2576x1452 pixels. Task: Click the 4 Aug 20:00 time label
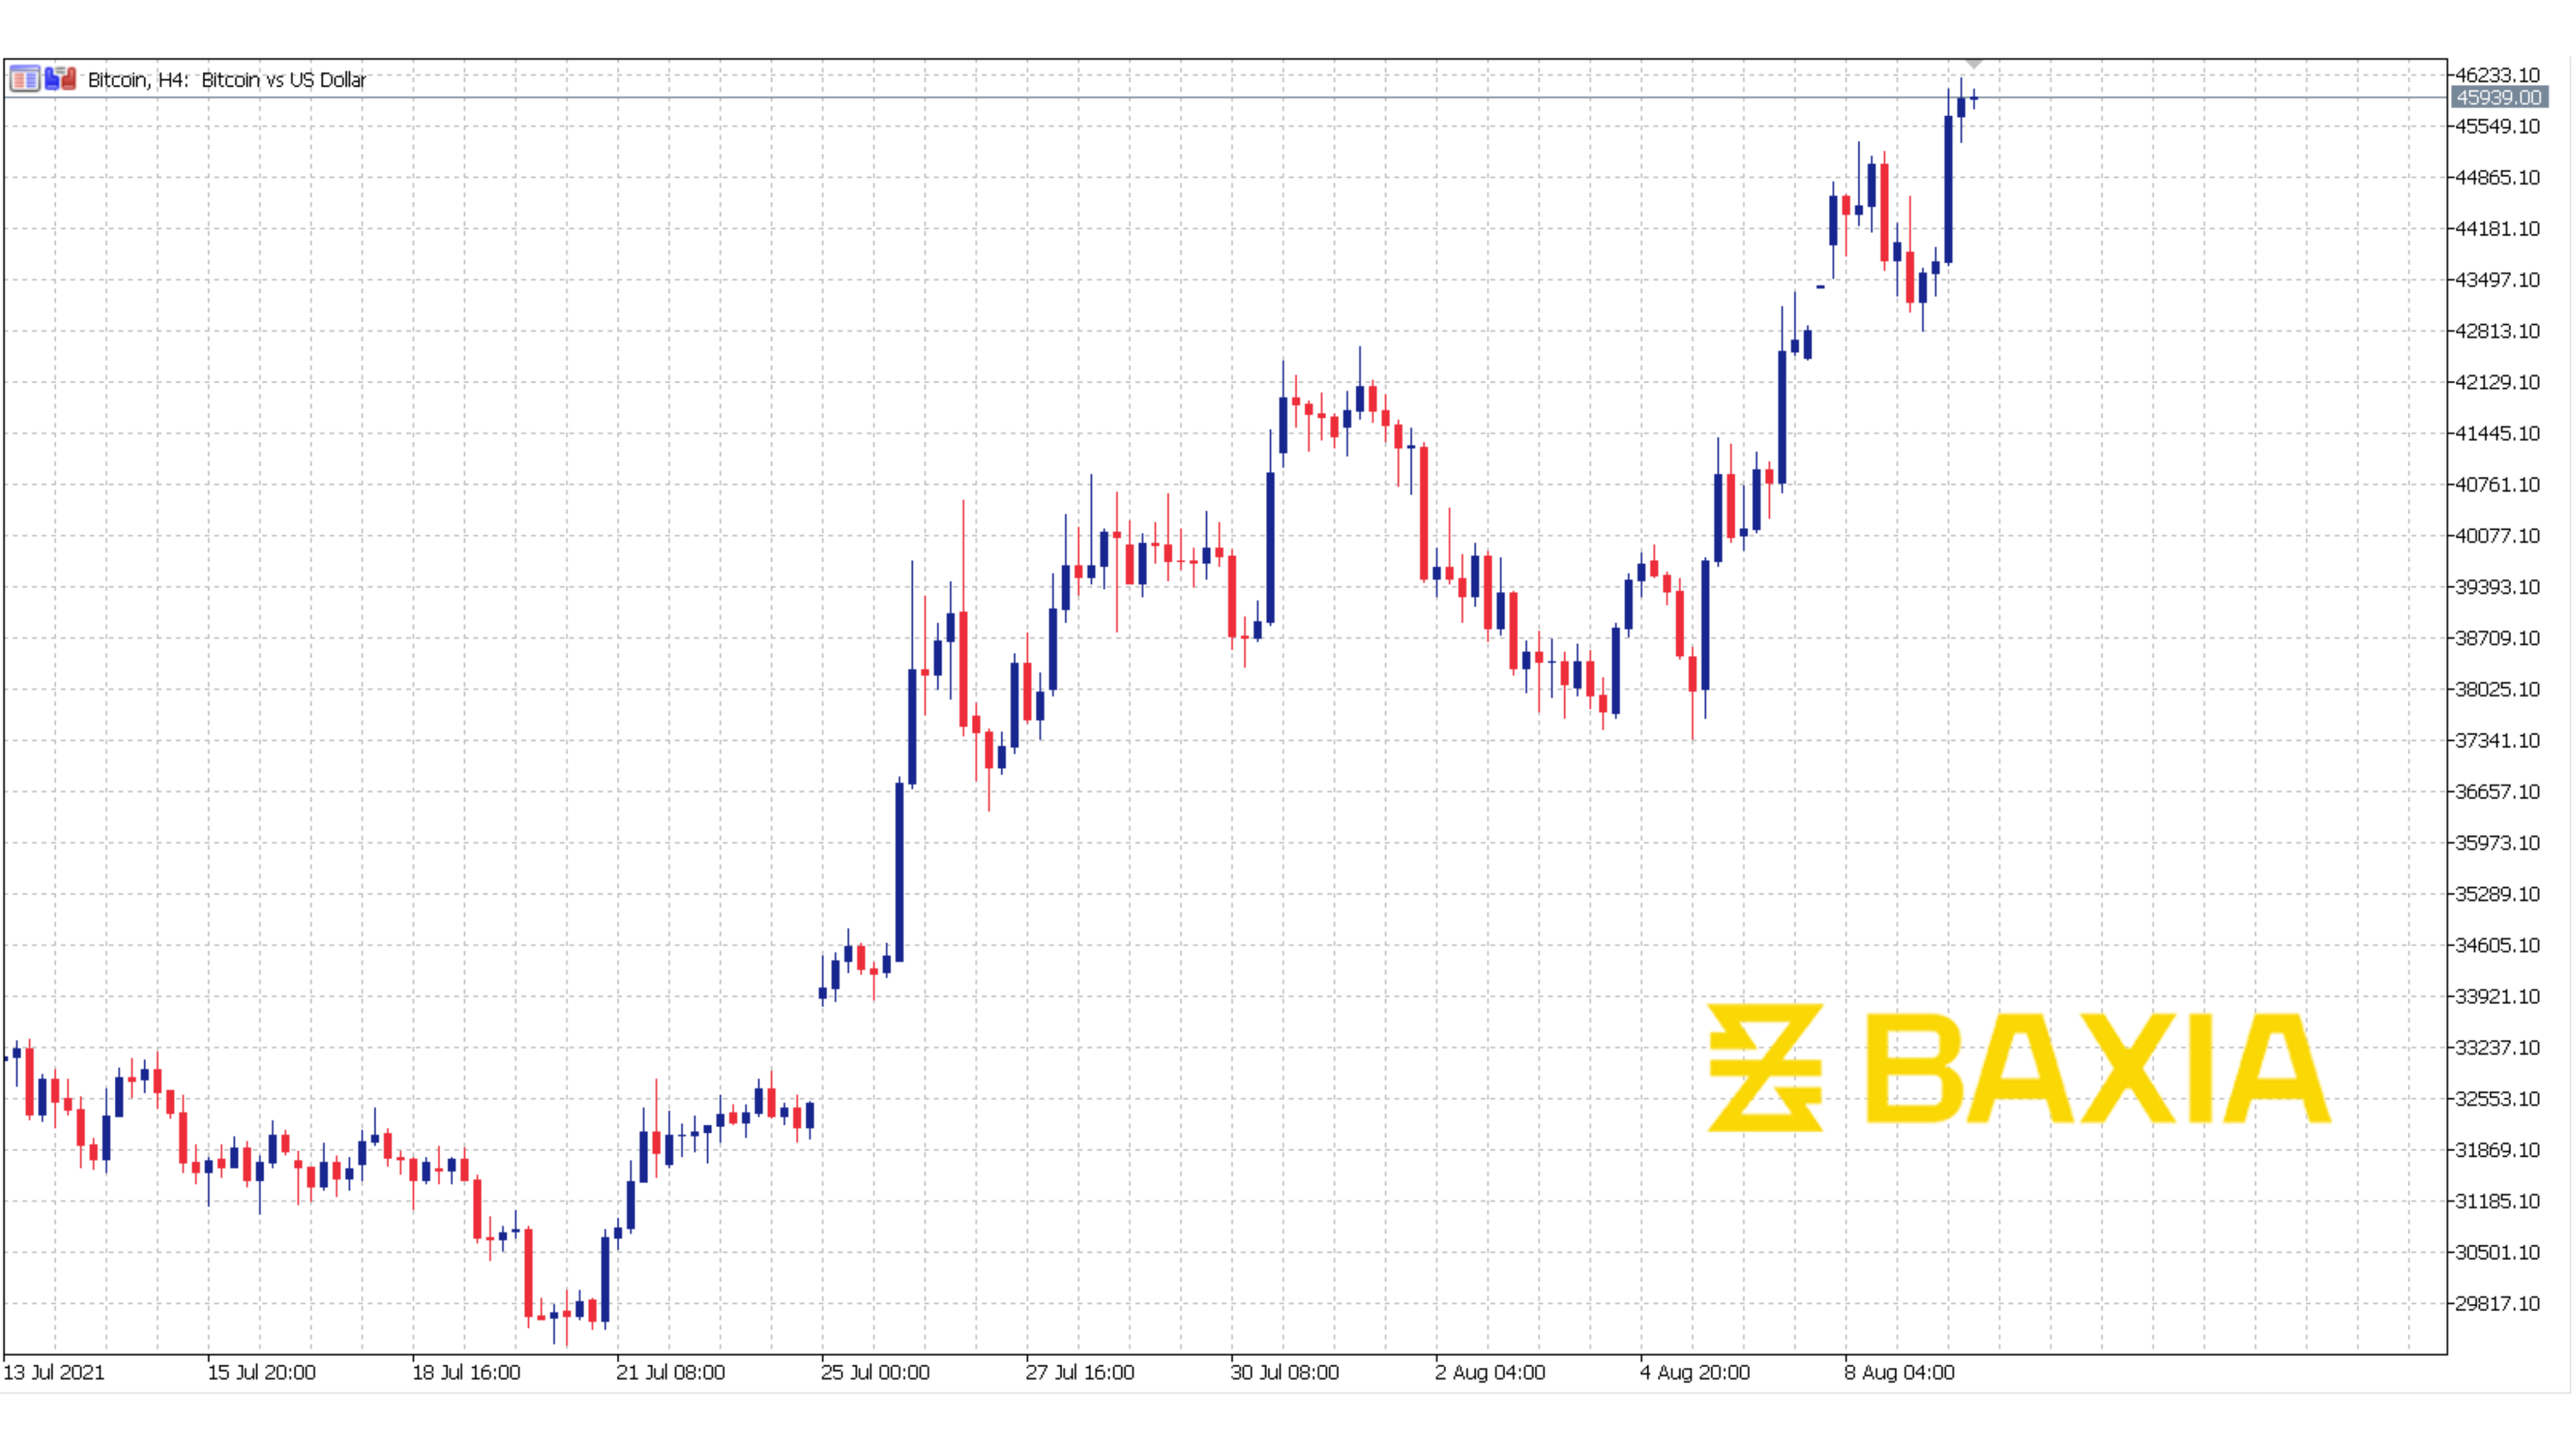1694,1372
